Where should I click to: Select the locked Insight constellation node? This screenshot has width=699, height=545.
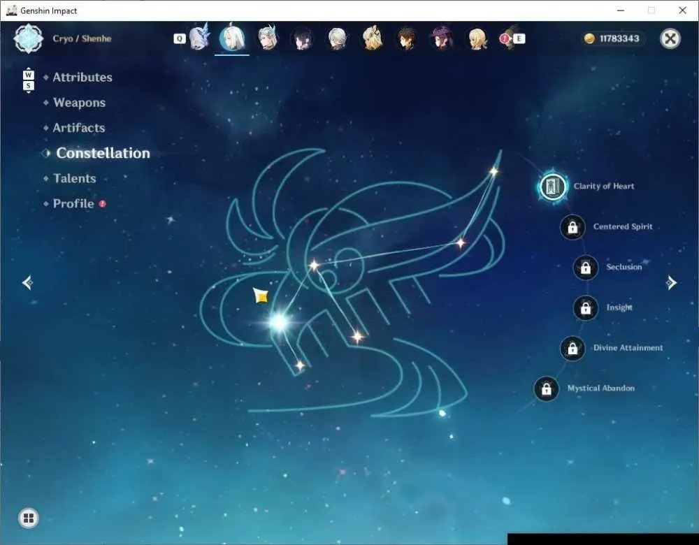[x=585, y=307]
